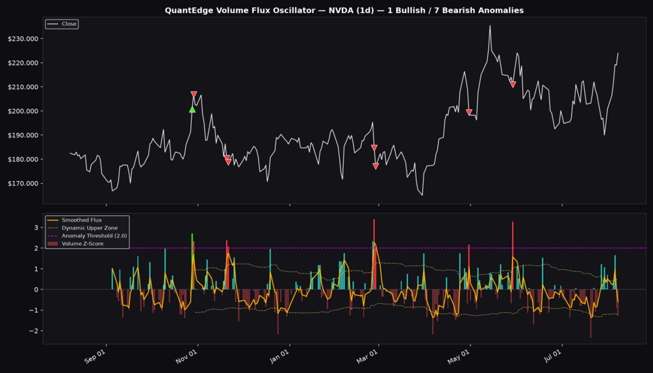The image size is (653, 373).
Task: Select the lower late-February bearish marker near $177
Action: click(376, 166)
